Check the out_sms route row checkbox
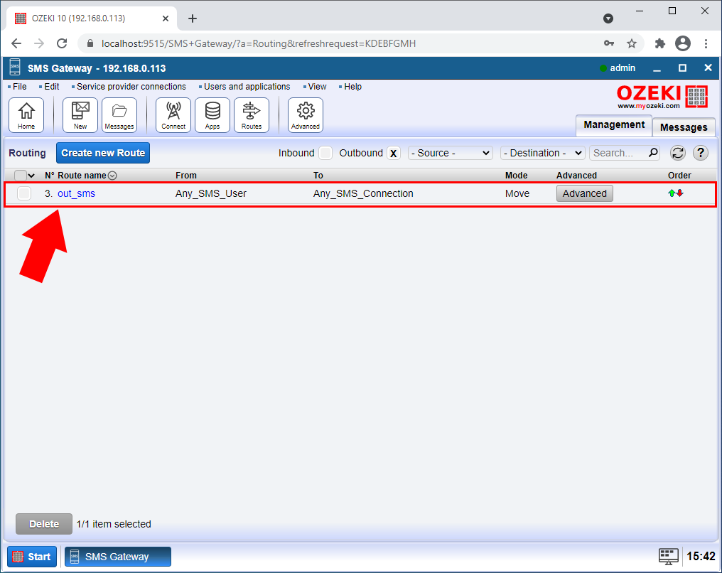Viewport: 722px width, 573px height. click(24, 193)
